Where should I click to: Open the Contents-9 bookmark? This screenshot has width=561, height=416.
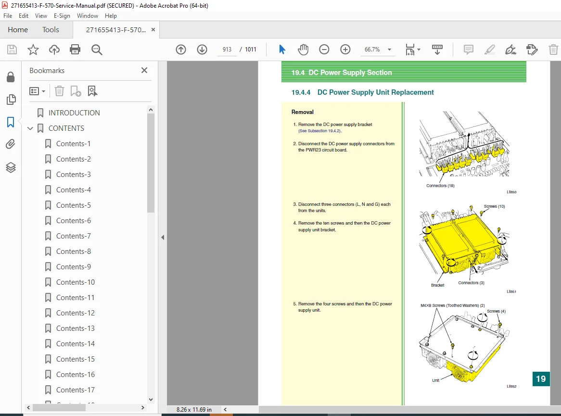tap(73, 266)
